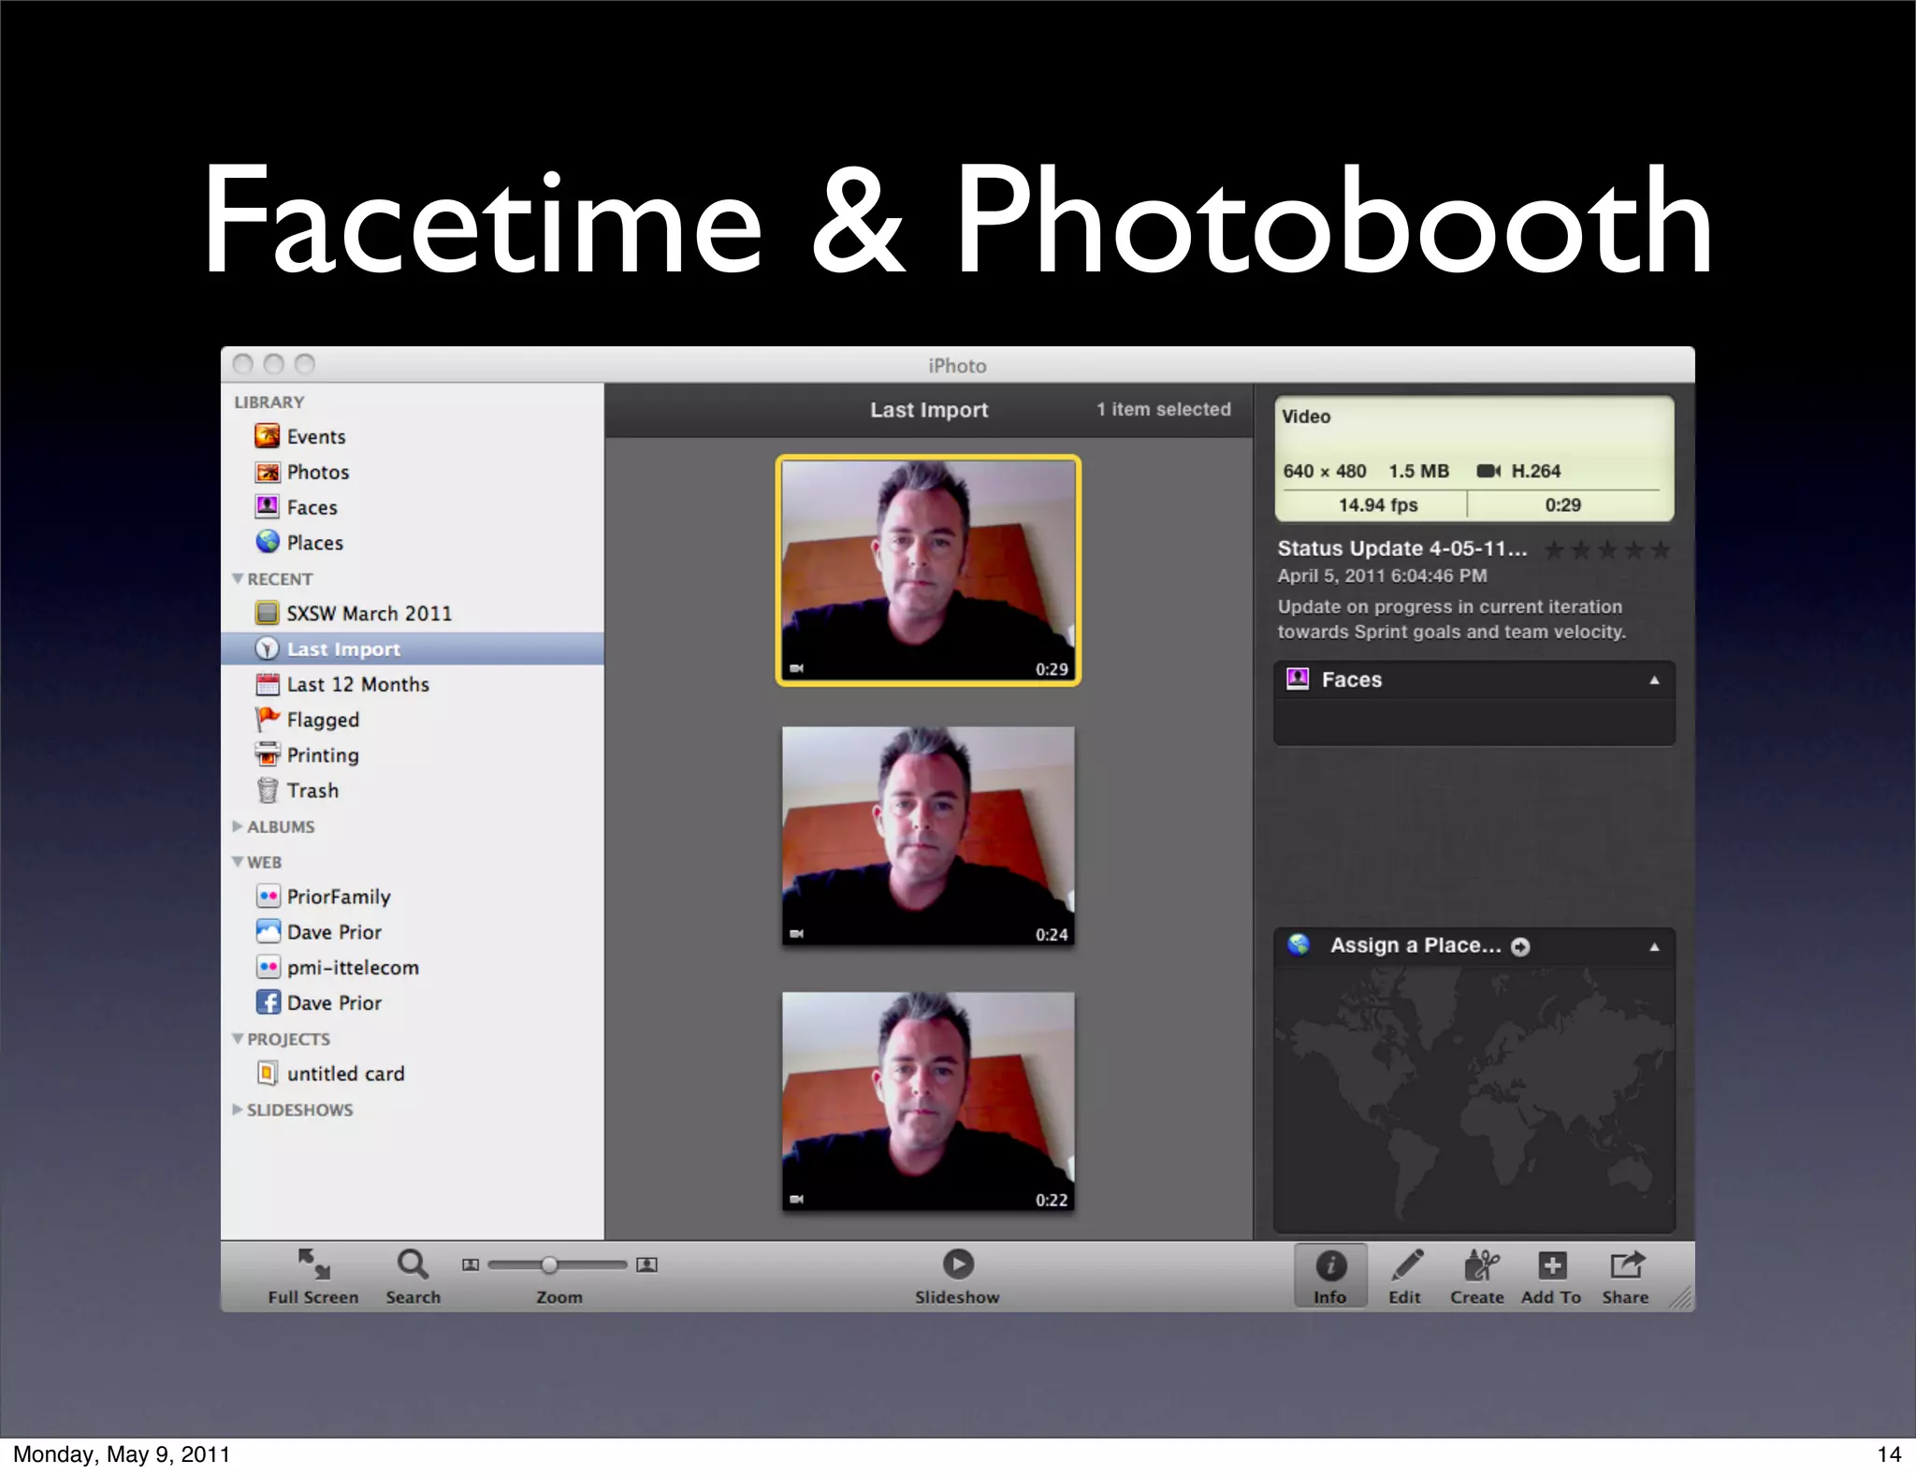Click the large-thumbnail icon beside zoom slider

(646, 1265)
